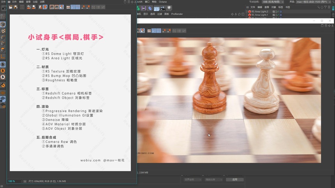Toggle the orange S viewport solo icon

point(3,71)
